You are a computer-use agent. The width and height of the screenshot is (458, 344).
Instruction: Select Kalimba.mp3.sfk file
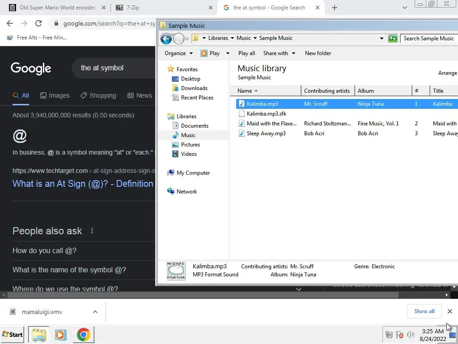tap(267, 113)
